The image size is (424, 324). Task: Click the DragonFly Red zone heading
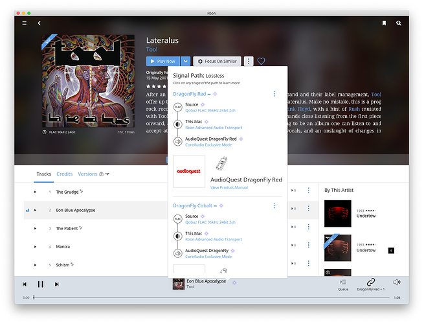pyautogui.click(x=190, y=94)
